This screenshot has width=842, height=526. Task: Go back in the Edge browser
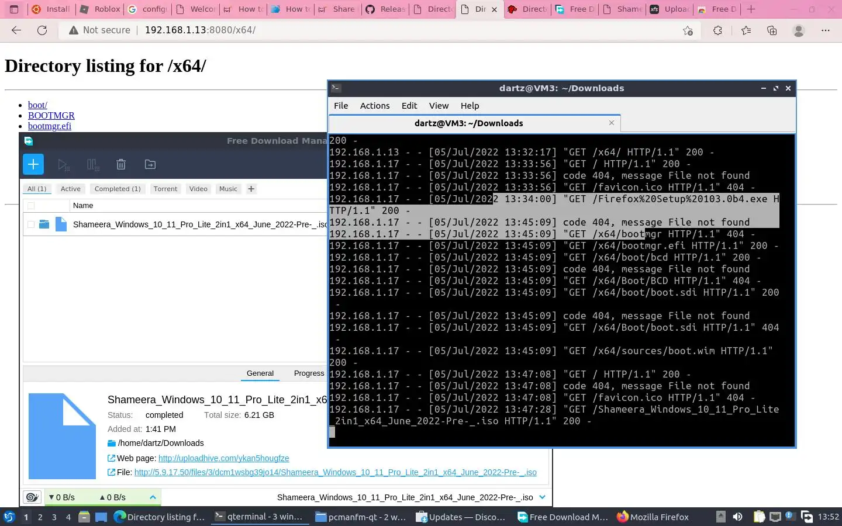tap(16, 30)
